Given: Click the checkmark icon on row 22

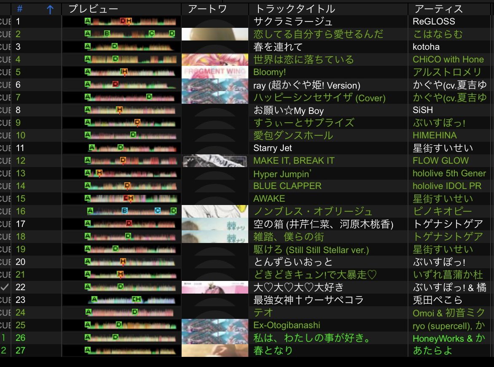Looking at the screenshot, I should pos(5,287).
